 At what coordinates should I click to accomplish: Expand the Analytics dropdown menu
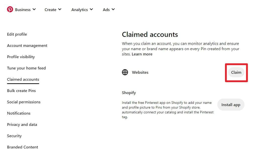(x=82, y=10)
